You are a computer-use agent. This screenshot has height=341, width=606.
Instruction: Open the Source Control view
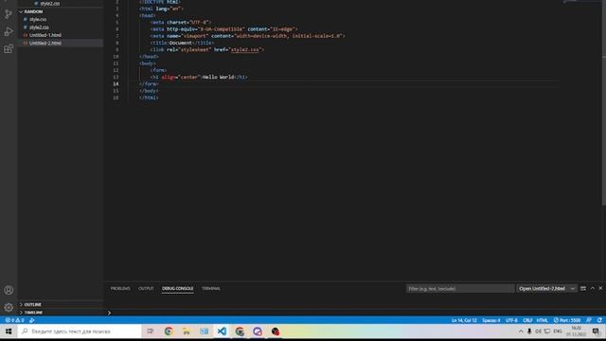pos(9,14)
